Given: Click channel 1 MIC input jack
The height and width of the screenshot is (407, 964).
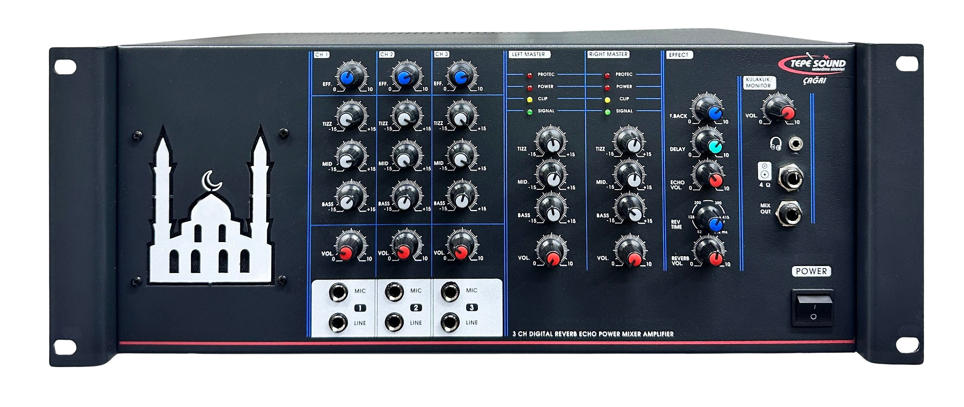Looking at the screenshot, I should tap(338, 292).
